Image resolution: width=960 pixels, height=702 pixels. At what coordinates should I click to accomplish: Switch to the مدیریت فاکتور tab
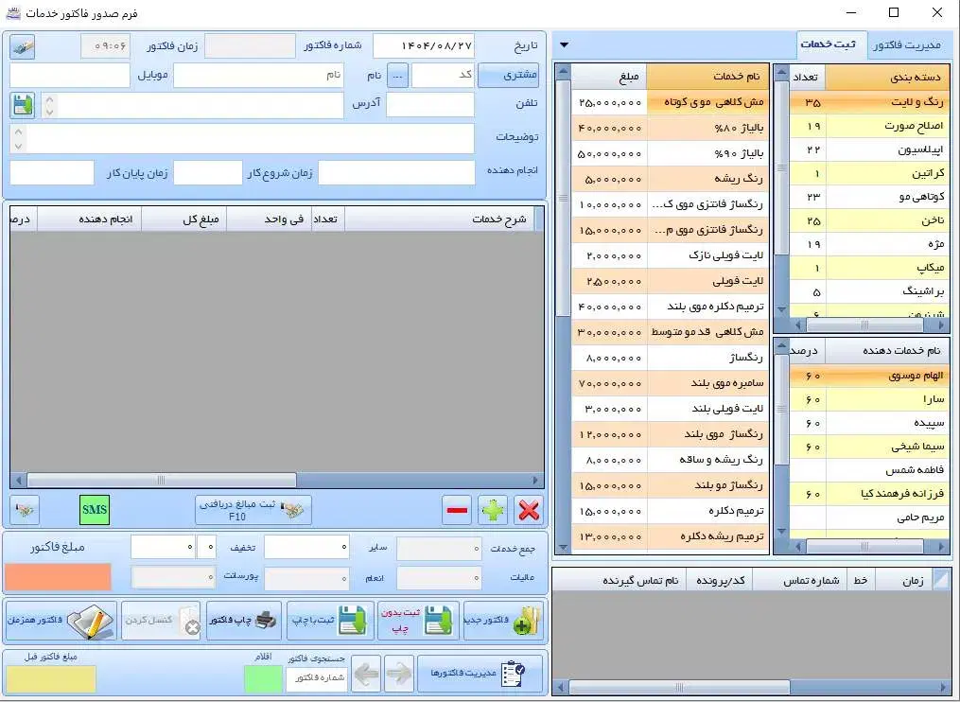click(x=907, y=45)
